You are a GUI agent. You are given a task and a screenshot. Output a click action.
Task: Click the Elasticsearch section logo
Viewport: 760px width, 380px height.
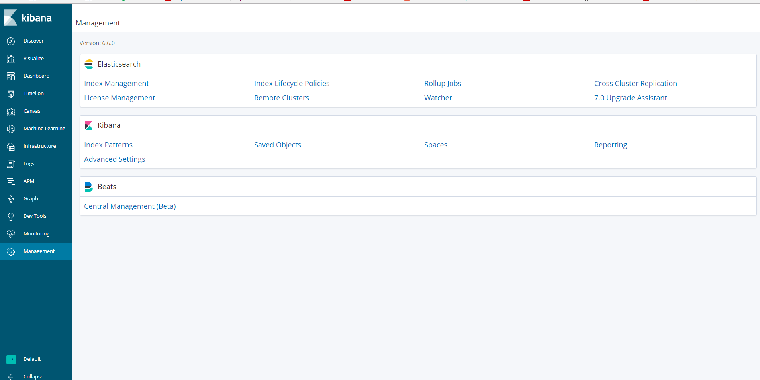click(89, 64)
